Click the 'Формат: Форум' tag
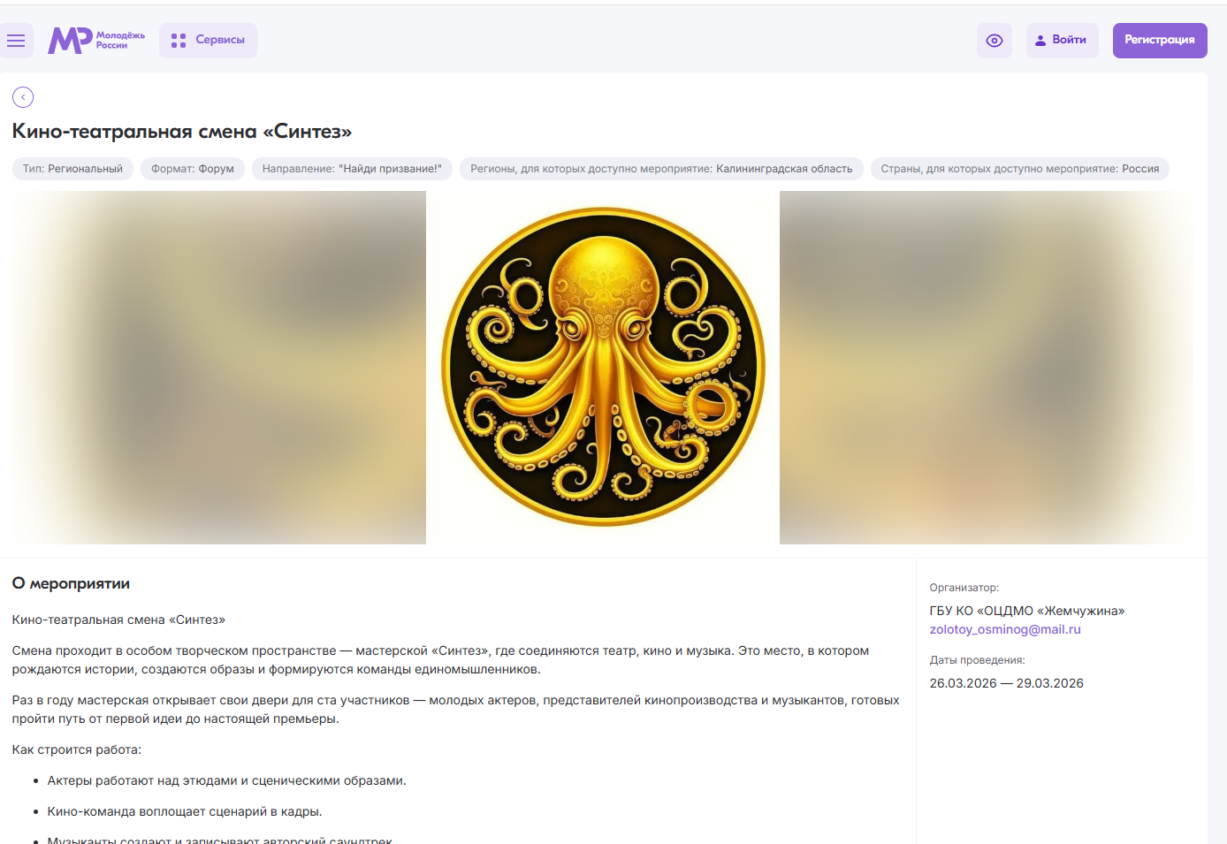This screenshot has width=1227, height=844. (193, 169)
